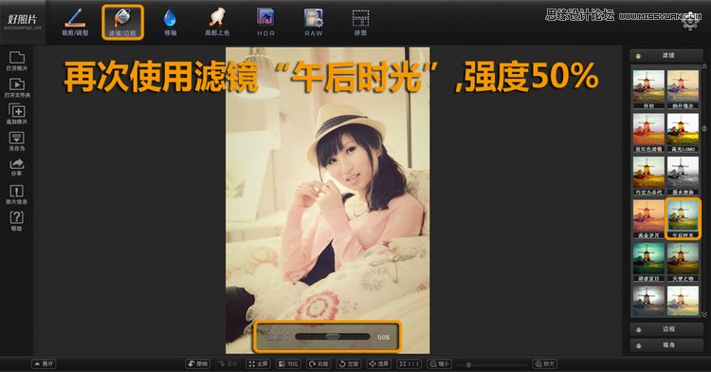The image size is (711, 372).
Task: Open the 移轴 tilt-shift water drop tool
Action: pyautogui.click(x=170, y=22)
